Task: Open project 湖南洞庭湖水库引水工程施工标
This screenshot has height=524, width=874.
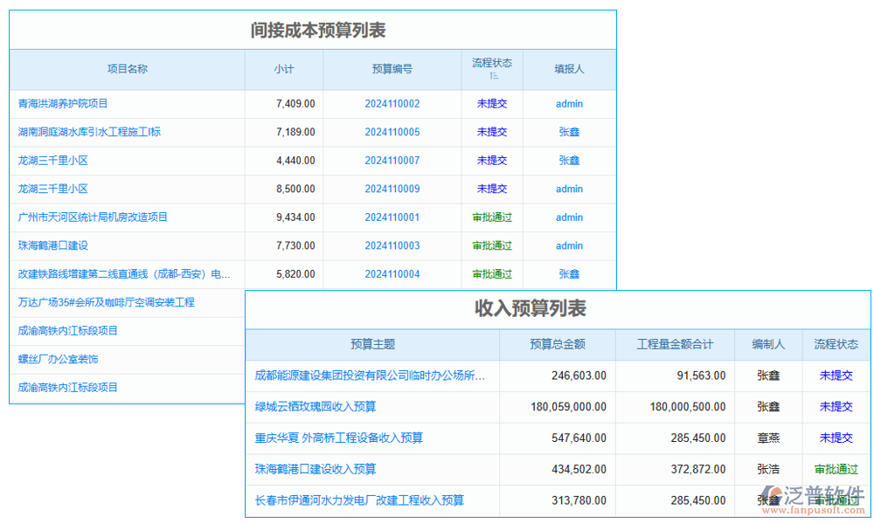Action: pos(94,132)
